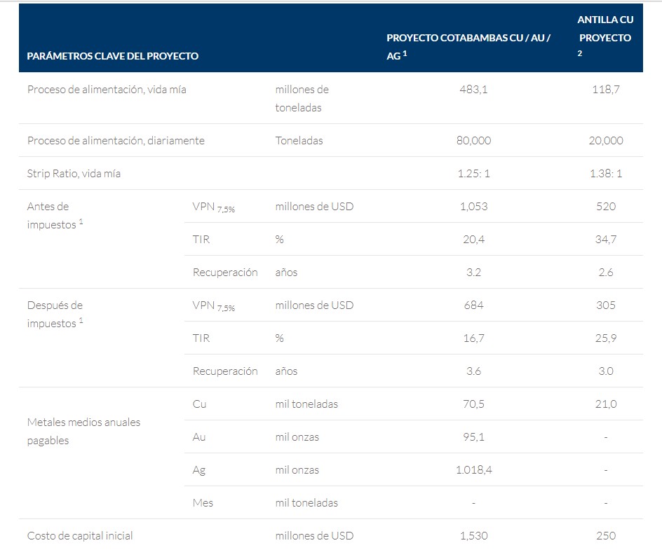The width and height of the screenshot is (662, 550).
Task: Click the value 1,530
Action: coord(473,536)
